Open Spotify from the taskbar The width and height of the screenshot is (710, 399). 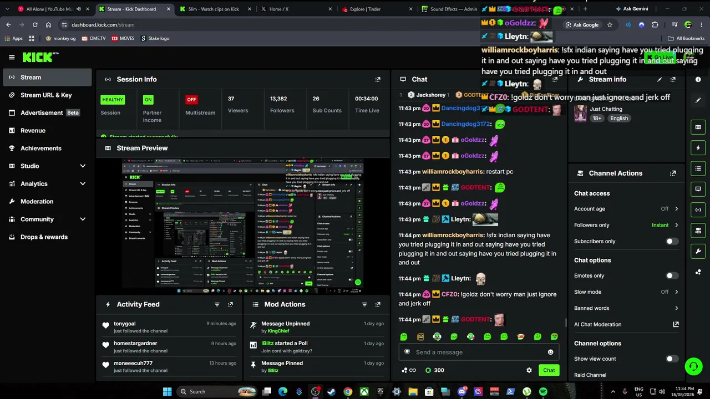pos(543,392)
